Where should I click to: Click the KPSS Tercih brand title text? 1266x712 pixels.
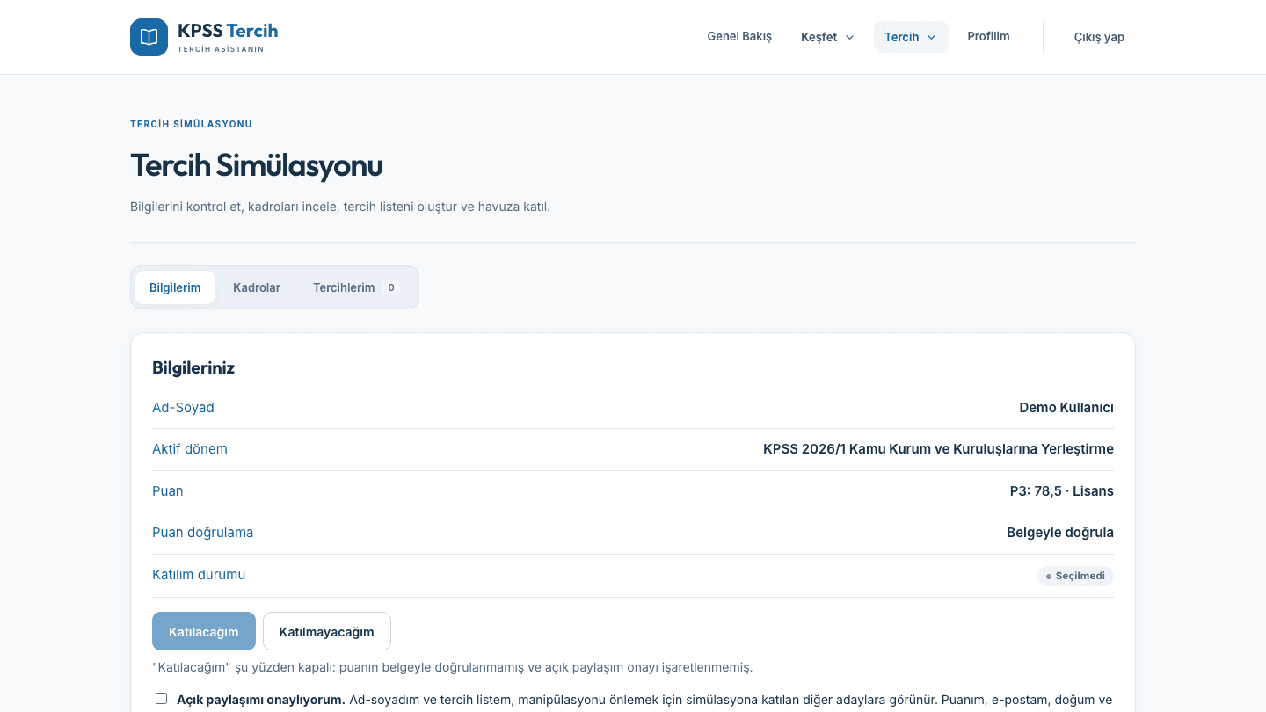pos(228,31)
